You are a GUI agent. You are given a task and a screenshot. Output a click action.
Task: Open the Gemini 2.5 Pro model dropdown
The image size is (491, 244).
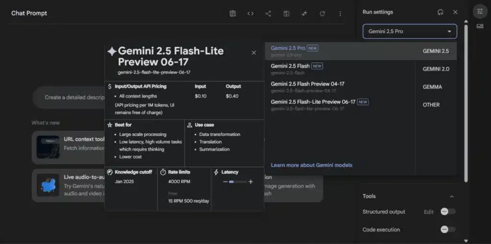click(410, 31)
